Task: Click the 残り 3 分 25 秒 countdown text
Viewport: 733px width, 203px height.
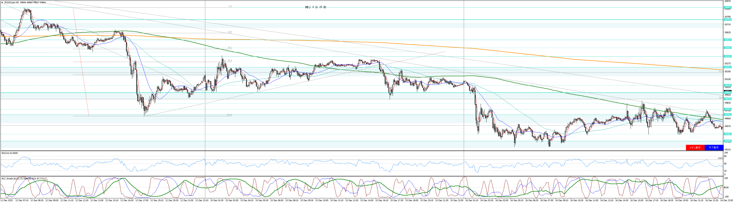Action: coord(316,7)
